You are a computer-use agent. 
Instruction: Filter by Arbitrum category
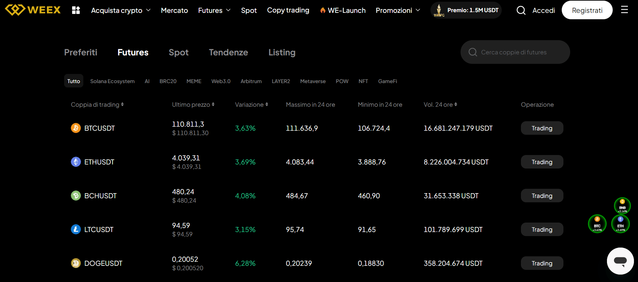251,81
